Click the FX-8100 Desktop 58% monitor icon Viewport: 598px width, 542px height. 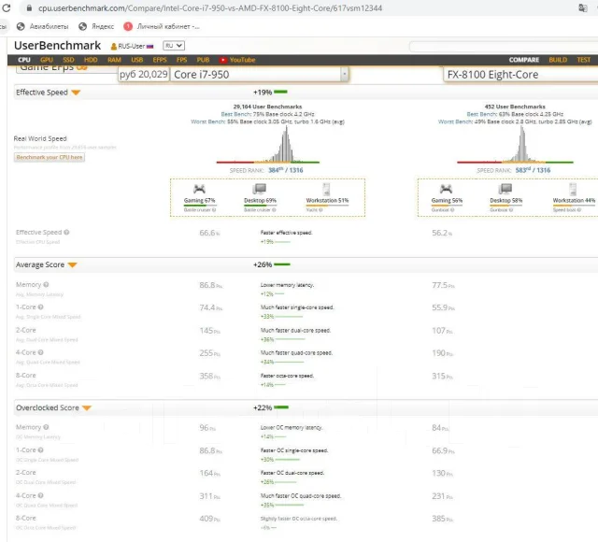505,189
